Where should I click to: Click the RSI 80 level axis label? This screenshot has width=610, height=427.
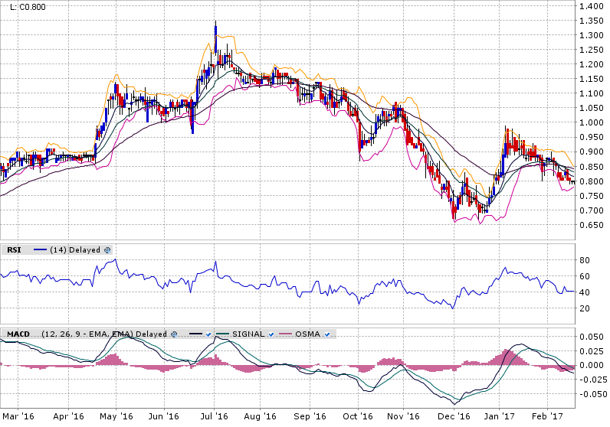click(584, 260)
